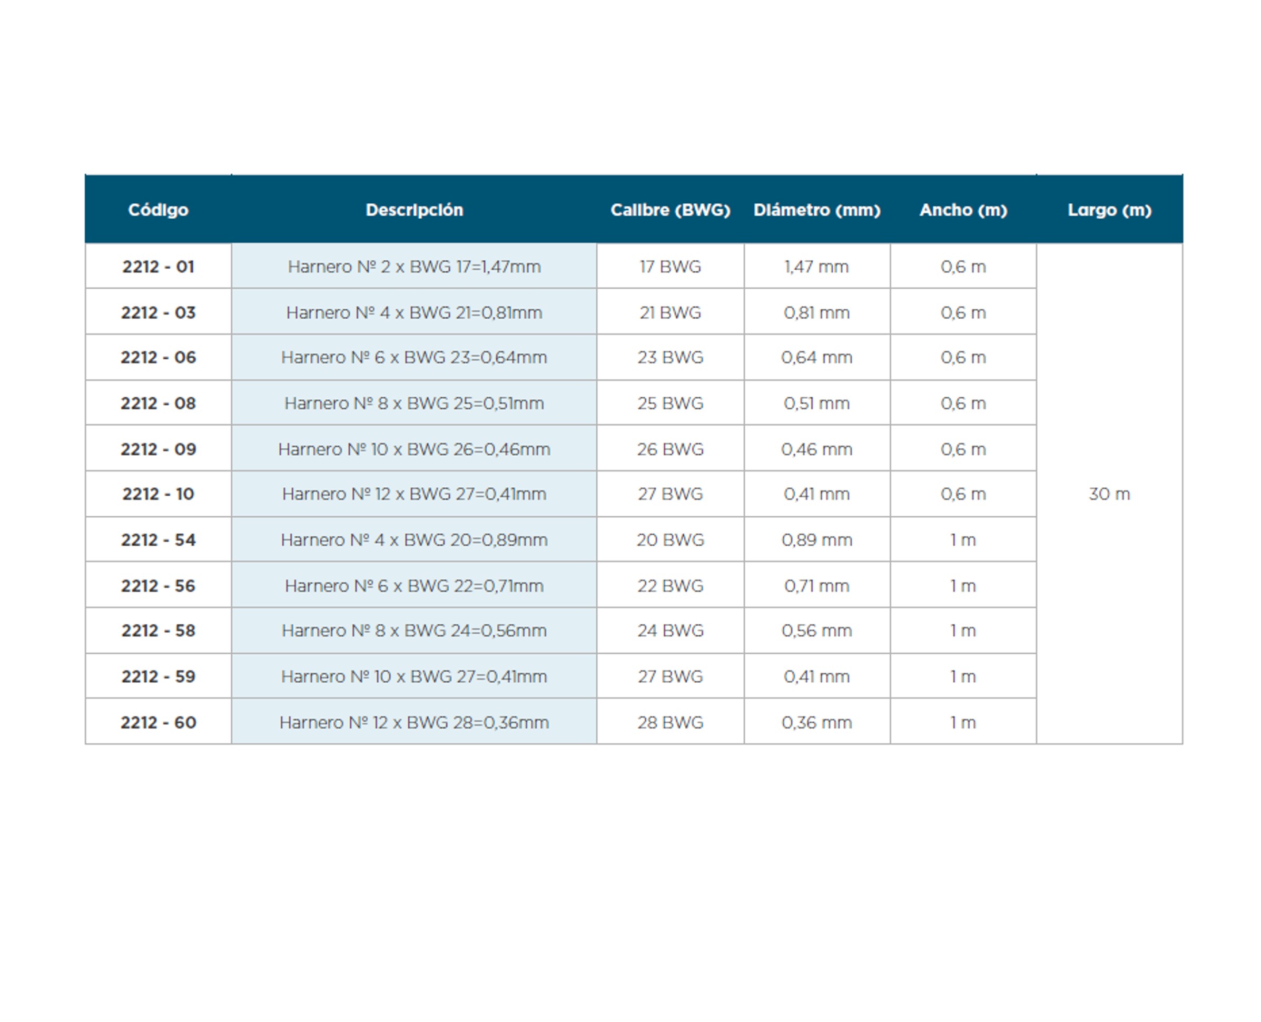Click description Harnero Nº 4 x BWG 21=0,81mm
The height and width of the screenshot is (1022, 1261).
click(x=414, y=312)
